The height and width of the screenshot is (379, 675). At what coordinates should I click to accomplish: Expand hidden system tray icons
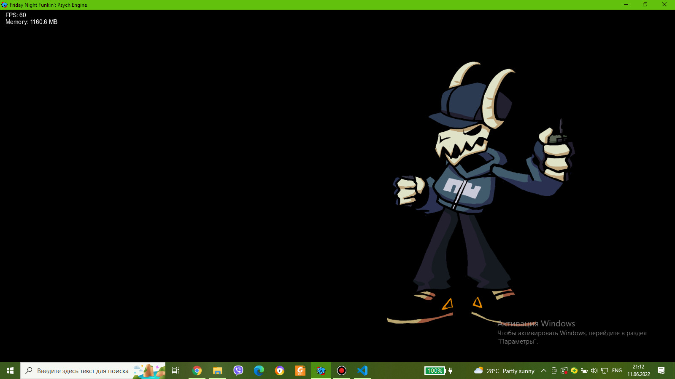544,371
